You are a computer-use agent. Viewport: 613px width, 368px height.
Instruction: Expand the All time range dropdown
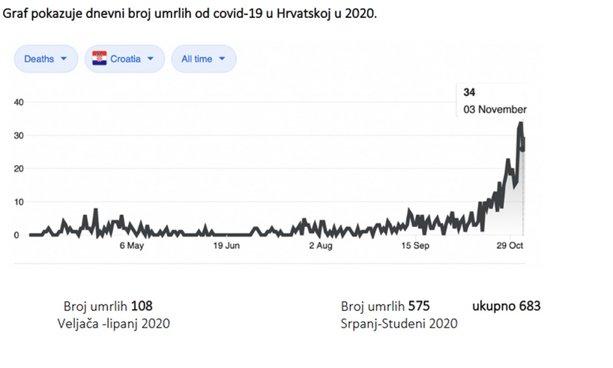[203, 58]
